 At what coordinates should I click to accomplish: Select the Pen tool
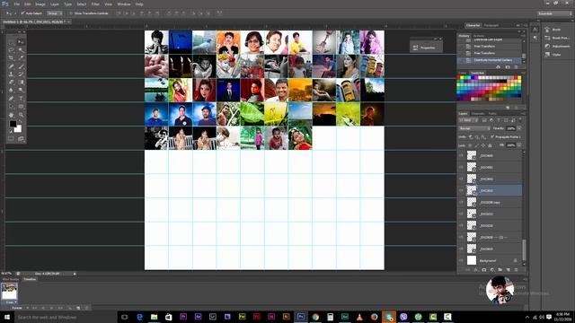[12, 99]
